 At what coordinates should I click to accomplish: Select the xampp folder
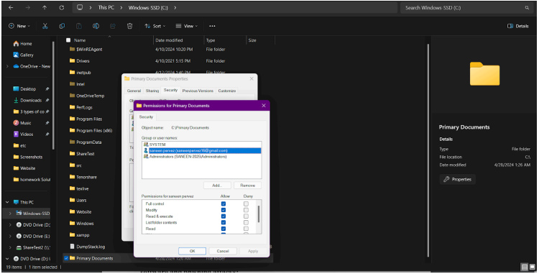tap(79, 235)
